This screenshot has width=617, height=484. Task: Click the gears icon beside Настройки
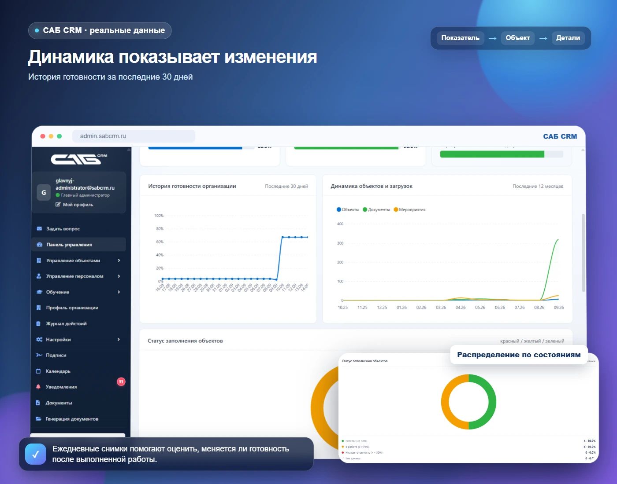pos(39,340)
